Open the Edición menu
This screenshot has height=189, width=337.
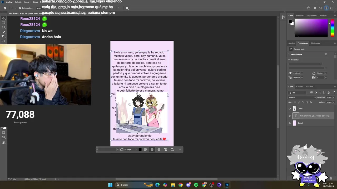click(x=19, y=2)
